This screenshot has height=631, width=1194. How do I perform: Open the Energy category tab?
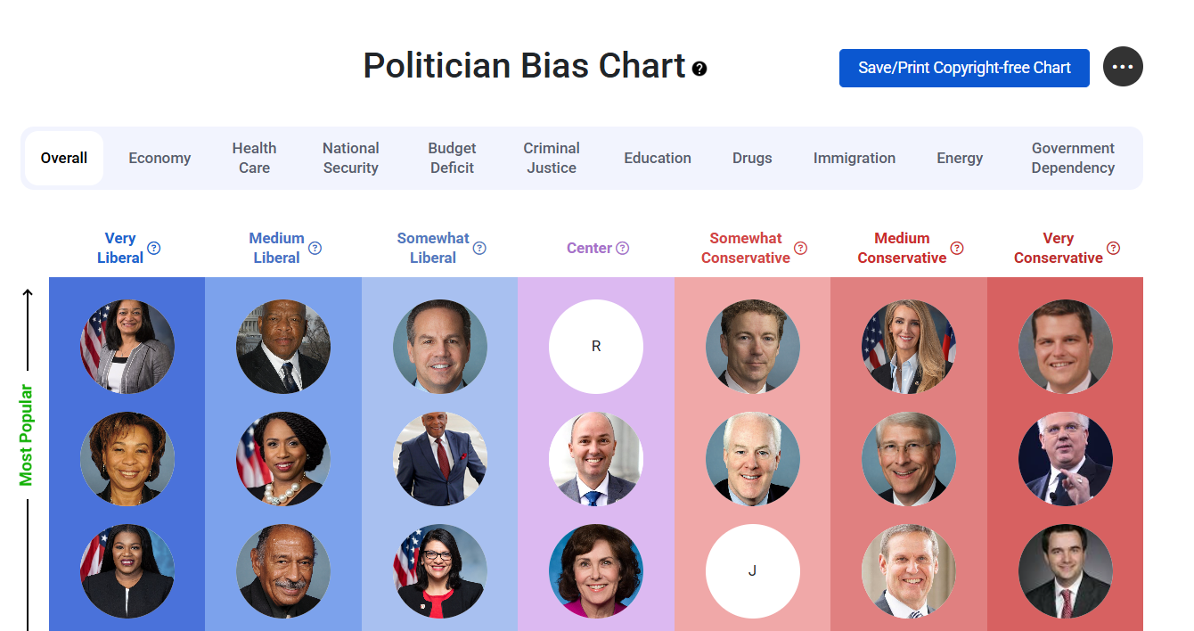pyautogui.click(x=960, y=158)
